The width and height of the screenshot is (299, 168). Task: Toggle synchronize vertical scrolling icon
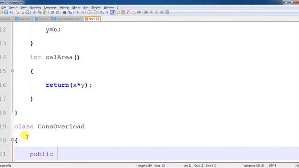pos(89,13)
